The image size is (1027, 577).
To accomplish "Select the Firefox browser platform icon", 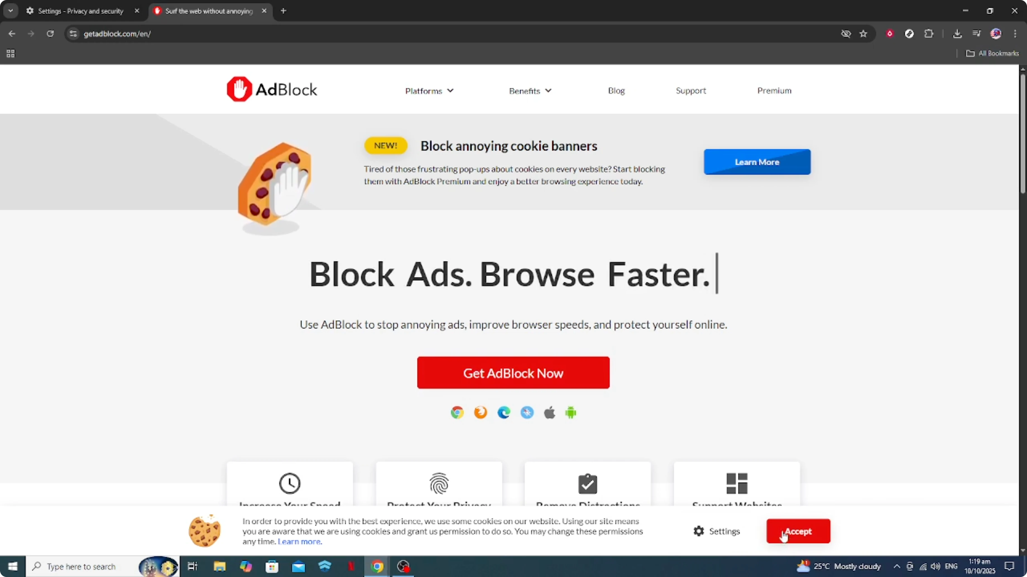I will click(x=480, y=412).
